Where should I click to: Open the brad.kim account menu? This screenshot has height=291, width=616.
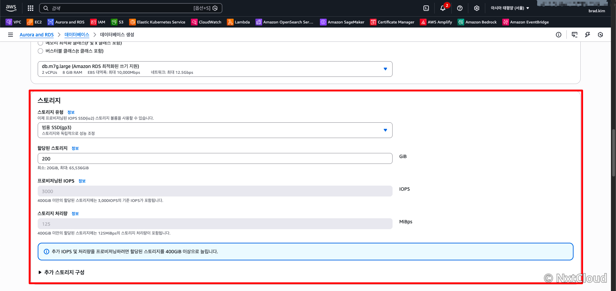tap(597, 11)
